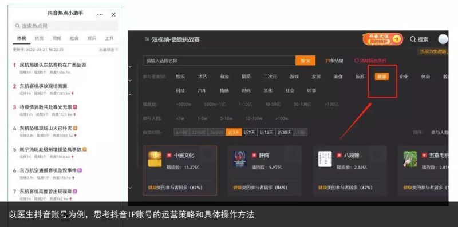Open hot item 东航客机高度曾出现骤降

pyautogui.click(x=46, y=192)
